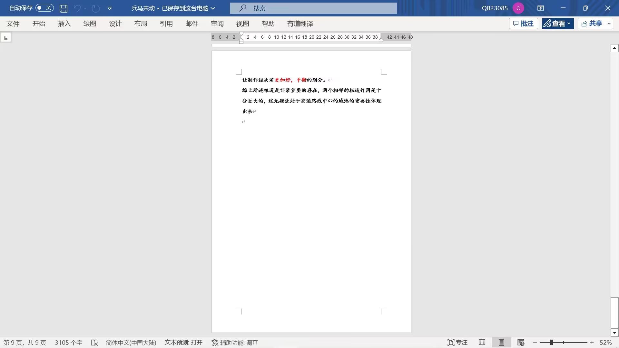The image size is (619, 348).
Task: Click the 第 9 页，共 9 页 page indicator
Action: 25,343
